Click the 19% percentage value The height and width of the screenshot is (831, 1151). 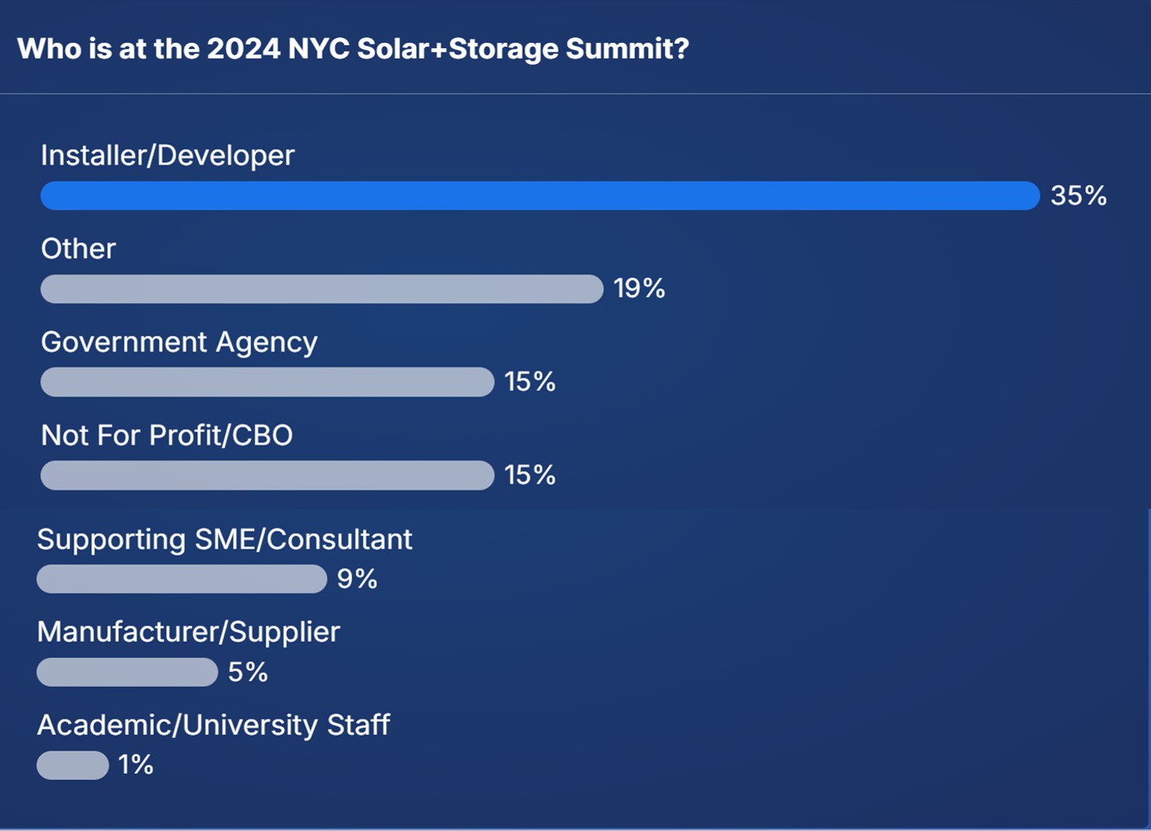tap(639, 288)
